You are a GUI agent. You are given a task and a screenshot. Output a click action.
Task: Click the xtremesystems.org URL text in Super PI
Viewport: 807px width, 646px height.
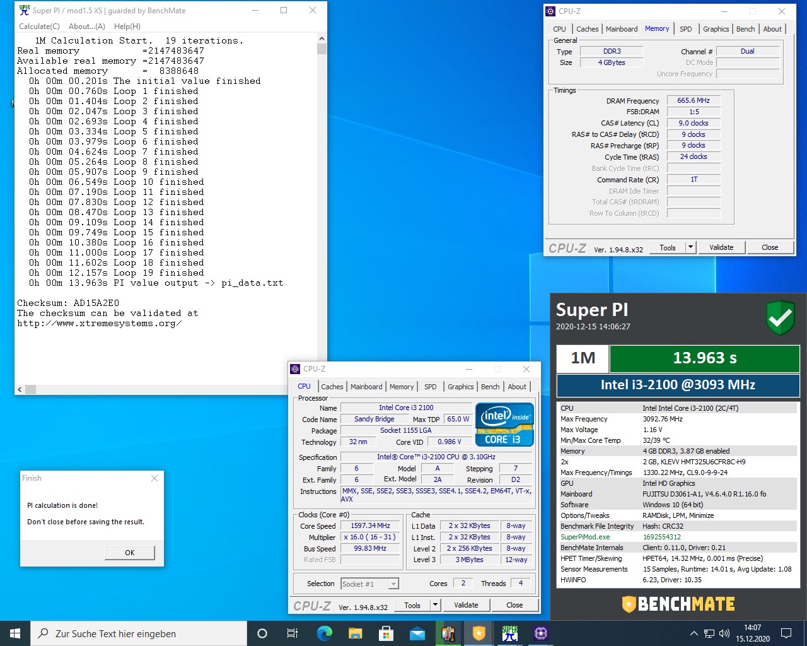100,323
